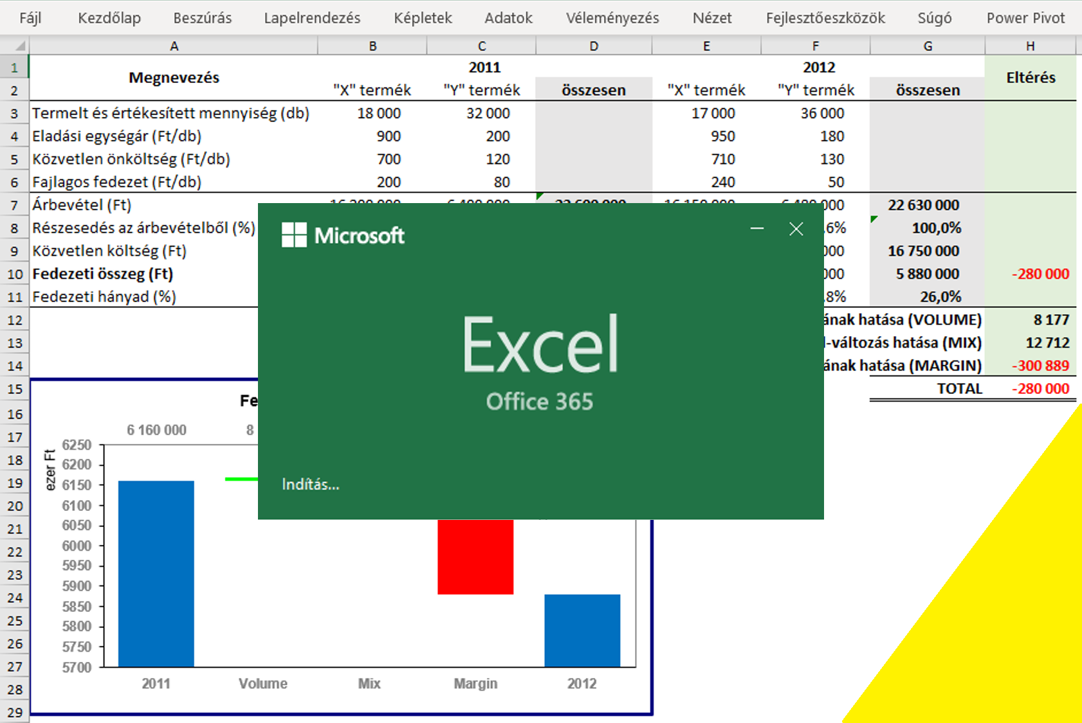Click the red Margin chart bar

(x=475, y=557)
